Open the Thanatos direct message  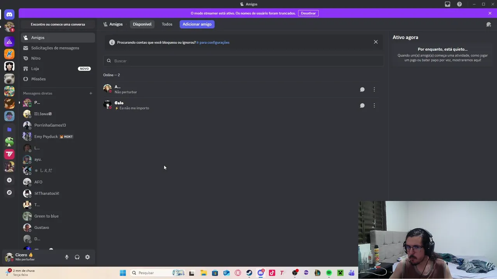(x=58, y=193)
